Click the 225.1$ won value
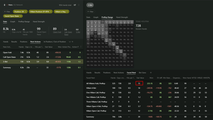 [x=150, y=83]
